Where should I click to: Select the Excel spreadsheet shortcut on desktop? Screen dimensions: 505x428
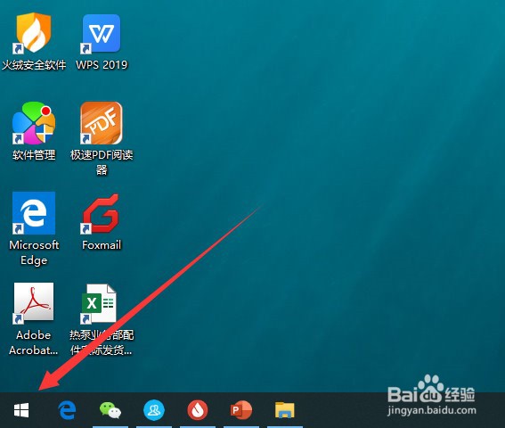point(99,303)
